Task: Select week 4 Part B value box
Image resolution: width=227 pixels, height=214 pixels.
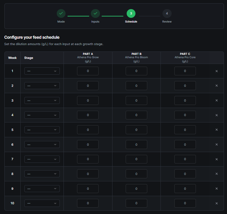Action: (136, 115)
